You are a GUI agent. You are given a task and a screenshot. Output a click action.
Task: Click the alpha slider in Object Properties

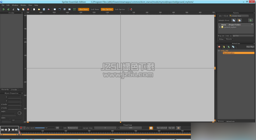(17, 120)
